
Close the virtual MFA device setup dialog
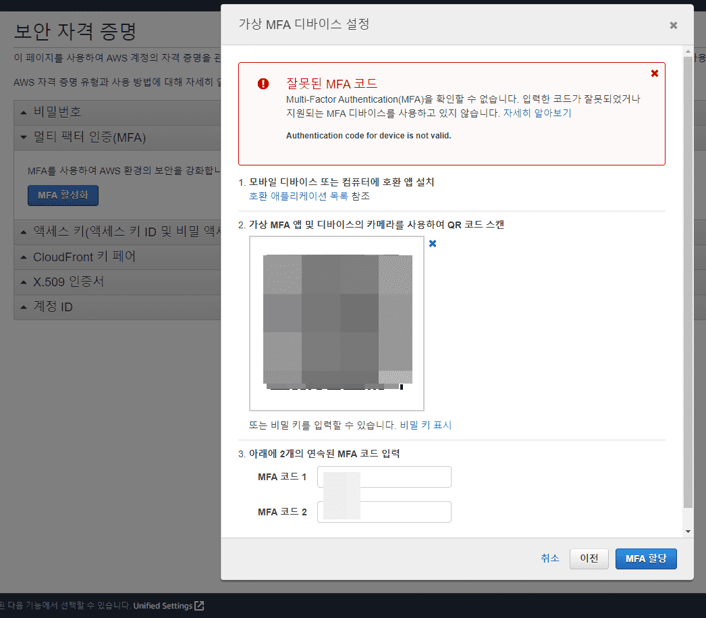coord(673,25)
